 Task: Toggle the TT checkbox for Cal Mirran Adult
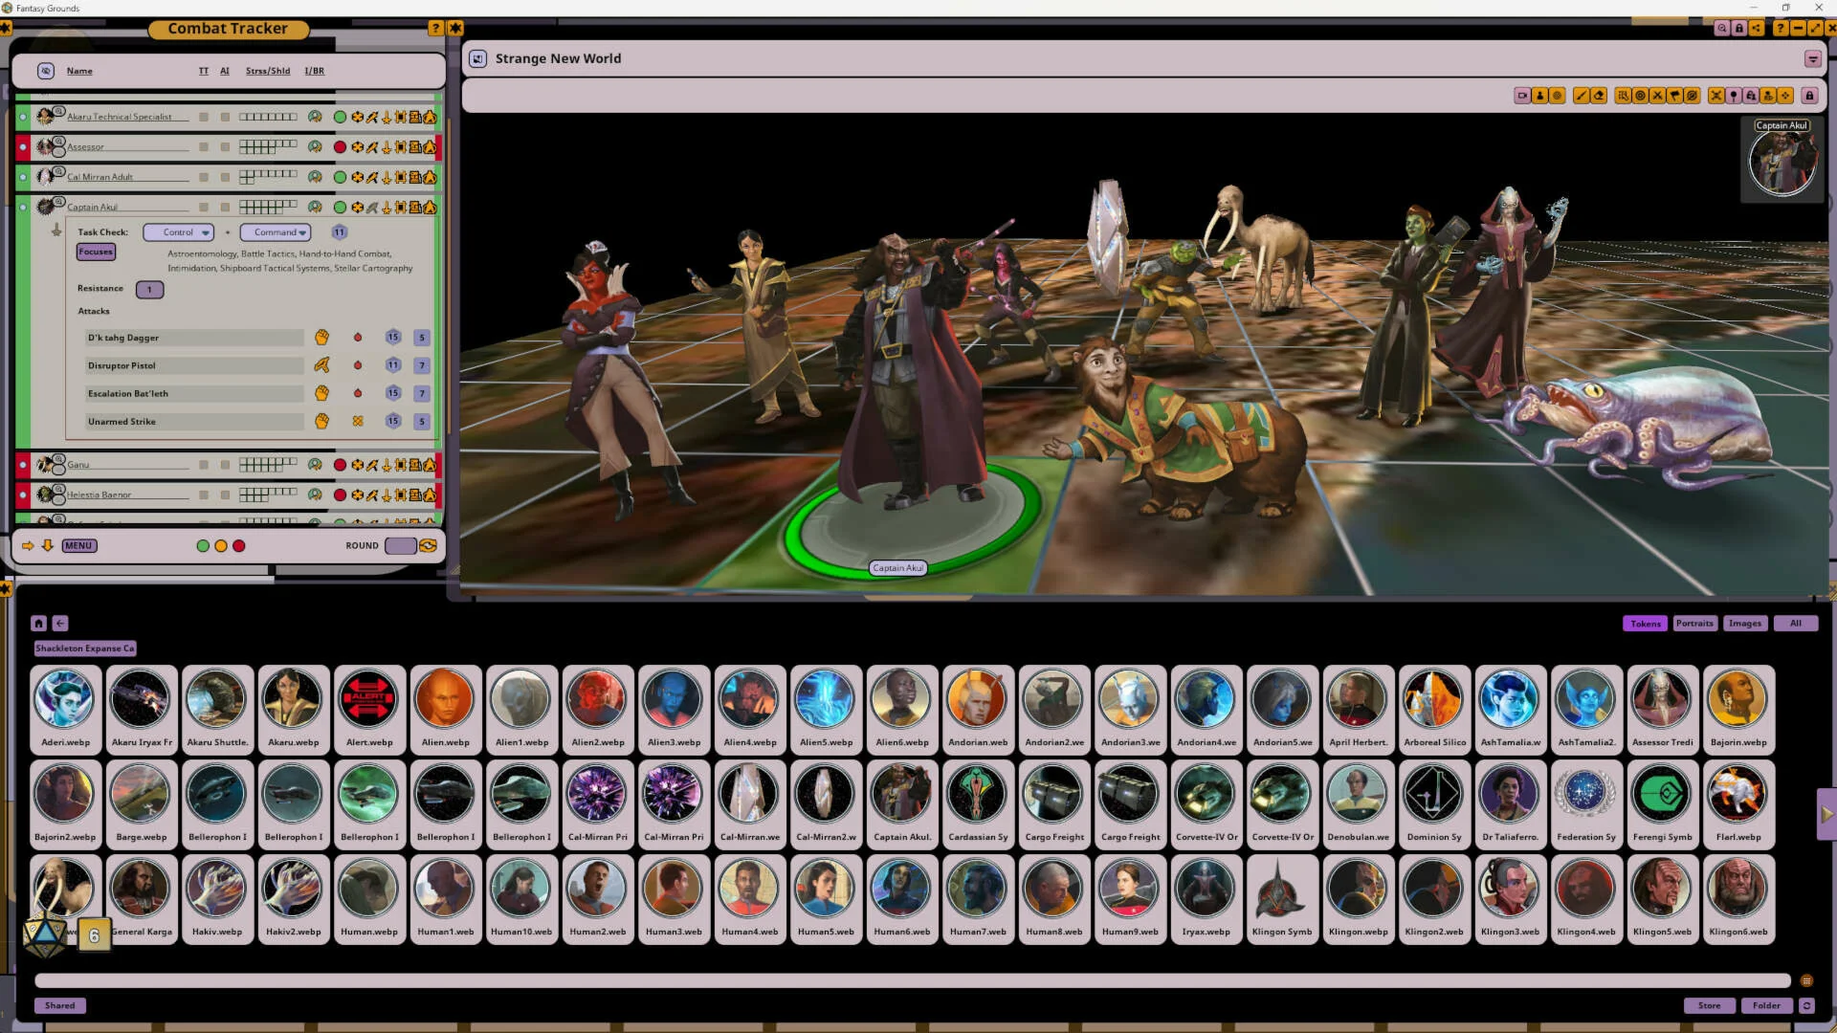point(204,177)
